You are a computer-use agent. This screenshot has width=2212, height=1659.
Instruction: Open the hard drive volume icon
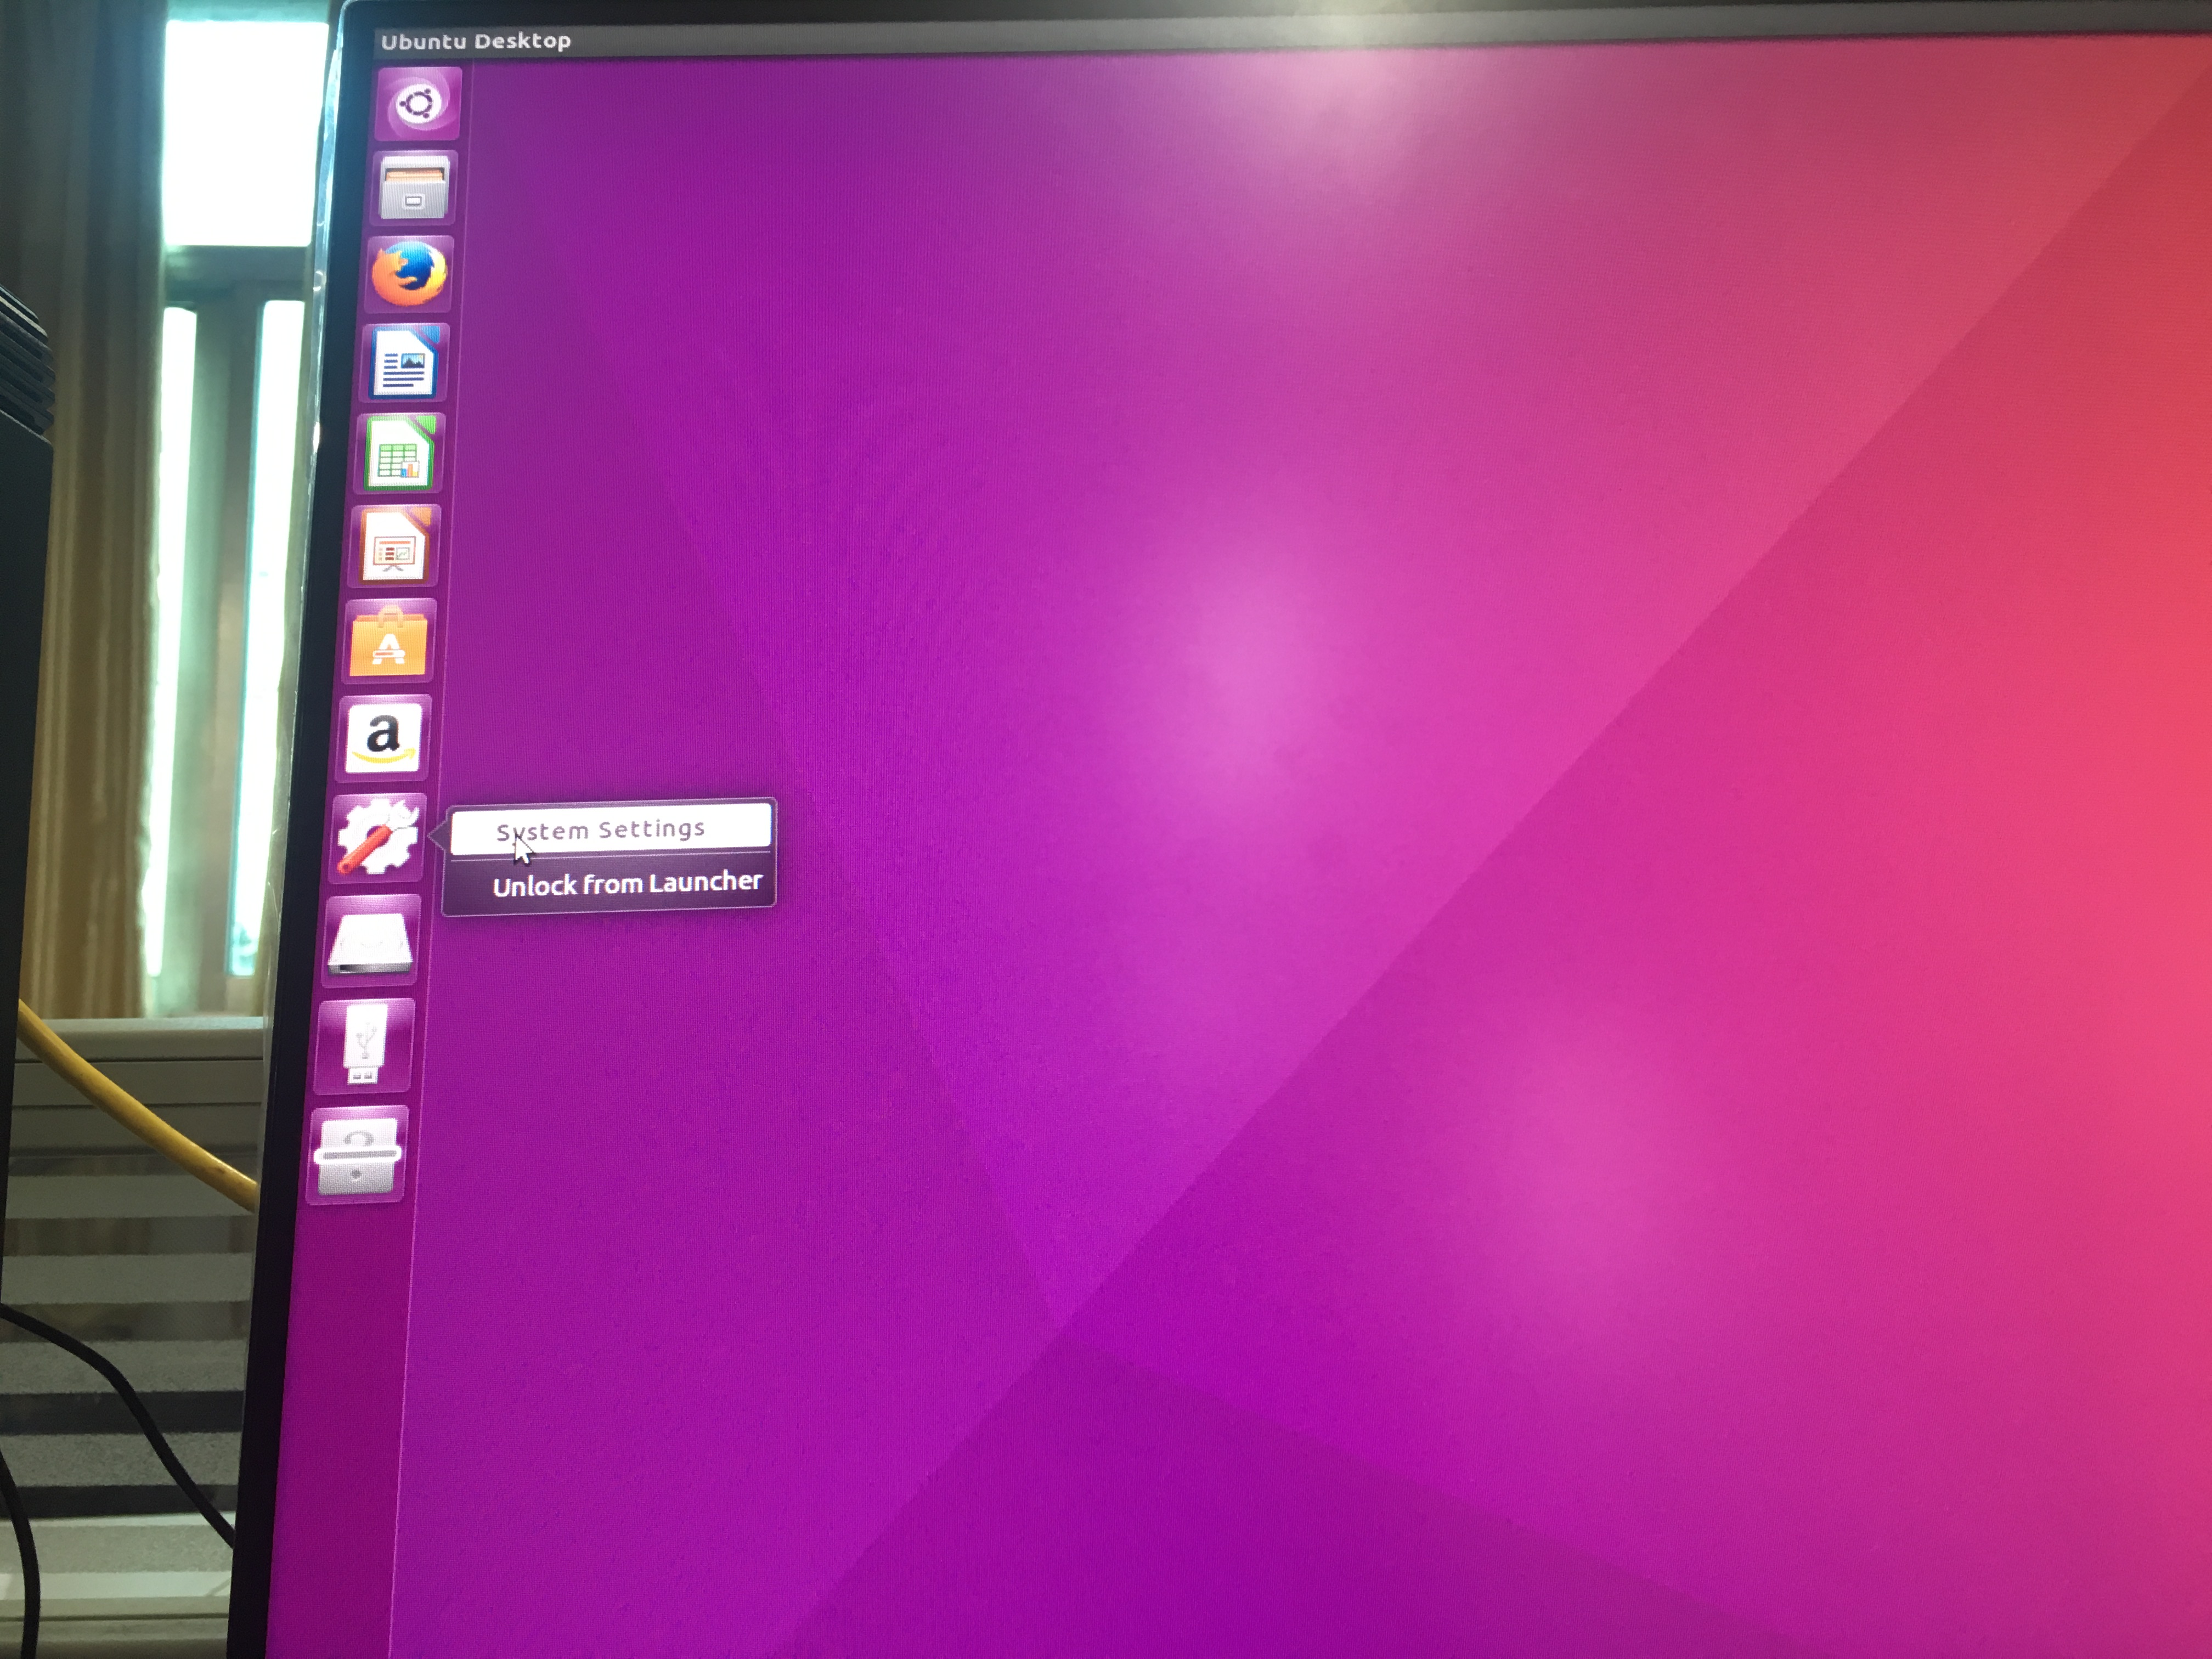[371, 941]
